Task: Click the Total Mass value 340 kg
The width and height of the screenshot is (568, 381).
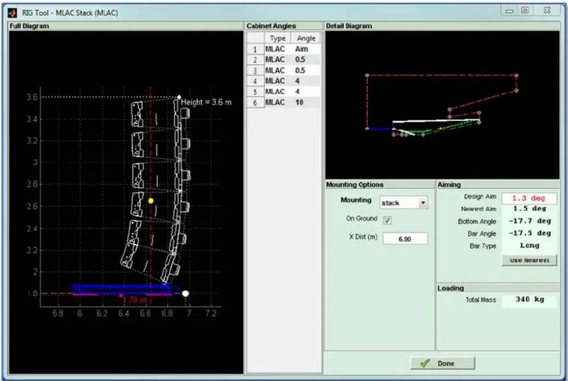Action: point(529,300)
